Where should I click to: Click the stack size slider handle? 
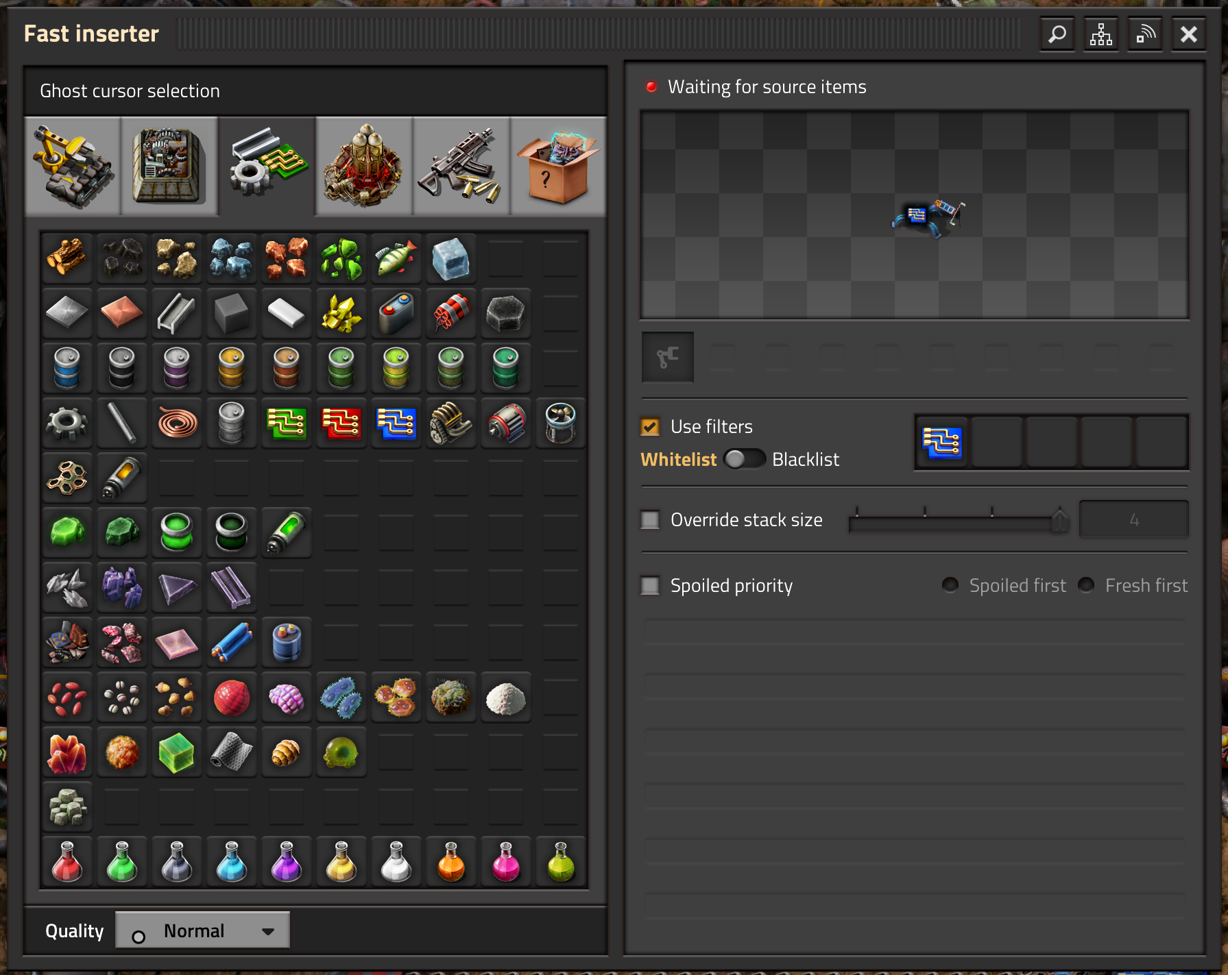[1059, 521]
